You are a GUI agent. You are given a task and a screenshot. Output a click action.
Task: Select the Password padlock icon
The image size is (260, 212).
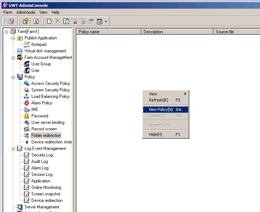point(26,116)
